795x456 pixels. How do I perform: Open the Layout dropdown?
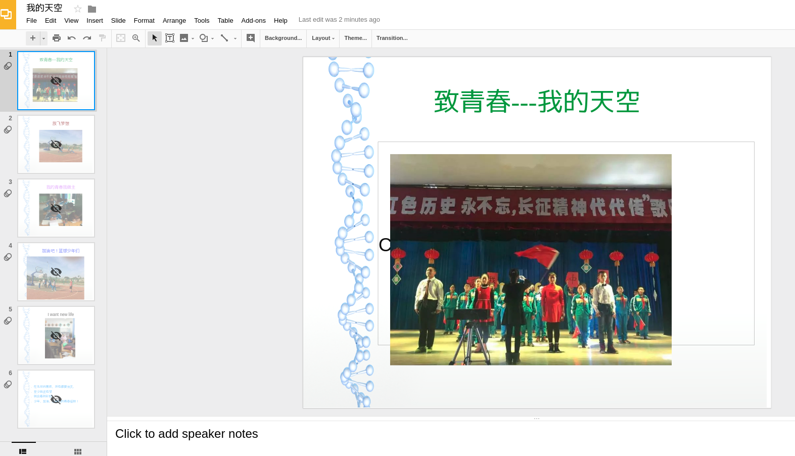click(x=323, y=38)
